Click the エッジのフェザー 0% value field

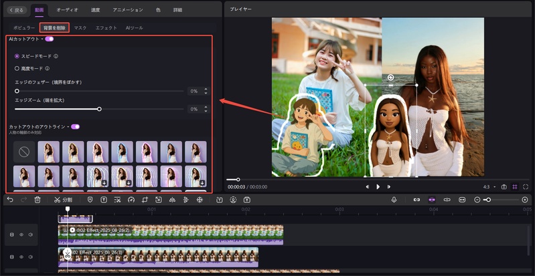tap(194, 91)
